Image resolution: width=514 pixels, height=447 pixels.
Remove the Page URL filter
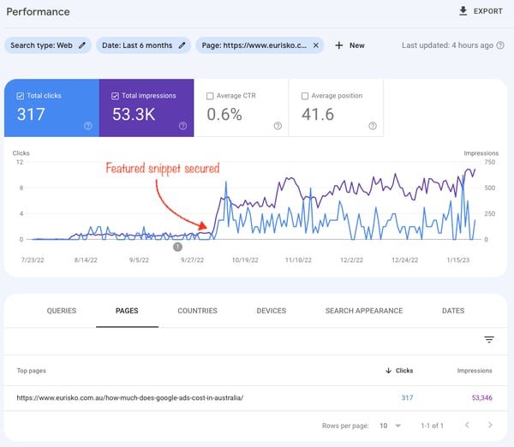point(315,45)
